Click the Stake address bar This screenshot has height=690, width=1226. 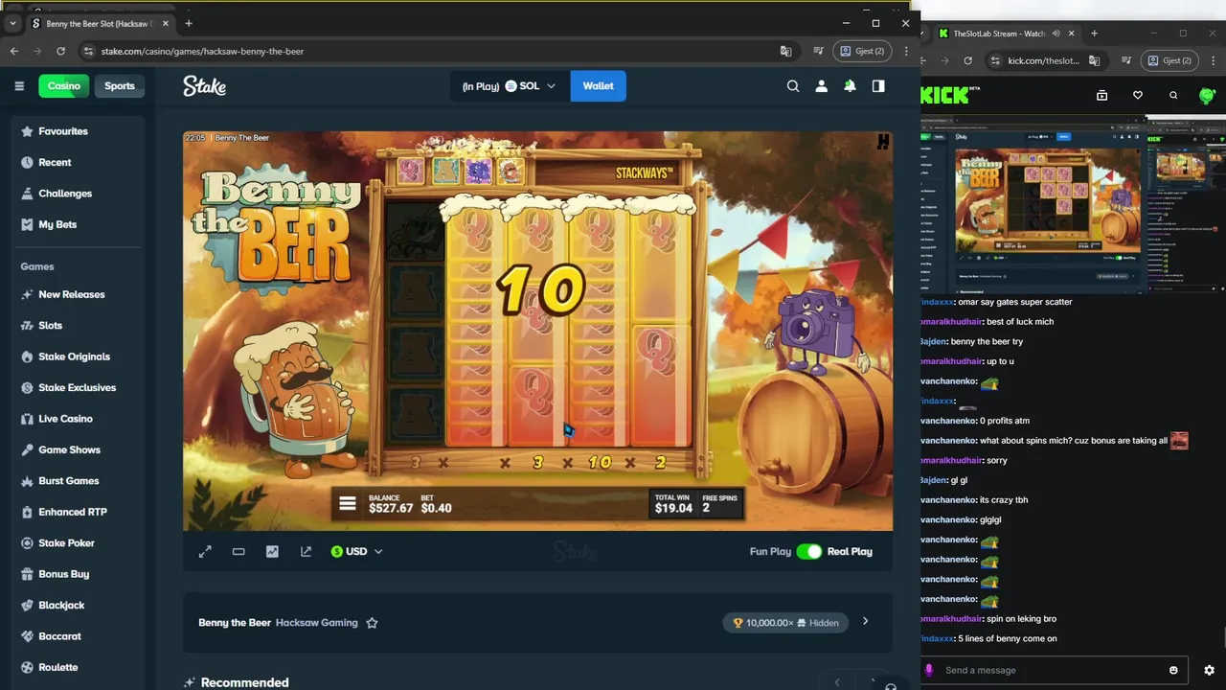[431, 51]
